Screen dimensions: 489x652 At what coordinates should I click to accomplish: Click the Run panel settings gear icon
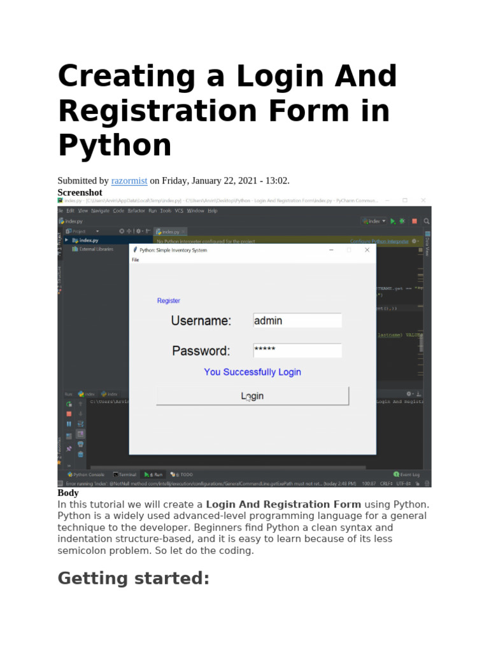point(409,393)
